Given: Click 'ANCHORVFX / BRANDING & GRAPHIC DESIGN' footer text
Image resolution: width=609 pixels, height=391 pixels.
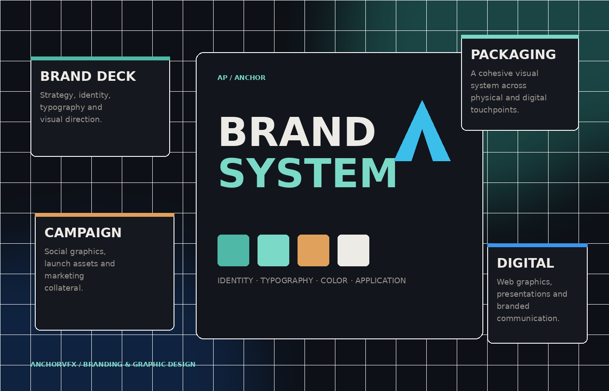Looking at the screenshot, I should [113, 364].
